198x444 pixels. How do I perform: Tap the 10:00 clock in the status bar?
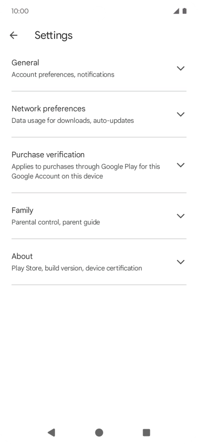pyautogui.click(x=20, y=11)
